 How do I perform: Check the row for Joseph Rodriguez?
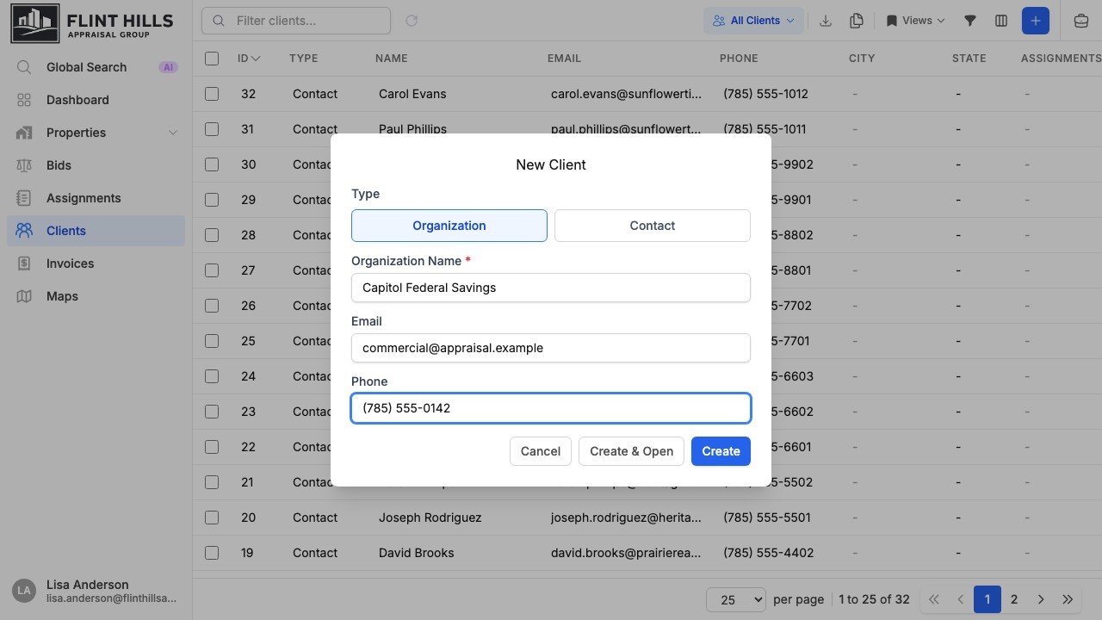pos(212,518)
